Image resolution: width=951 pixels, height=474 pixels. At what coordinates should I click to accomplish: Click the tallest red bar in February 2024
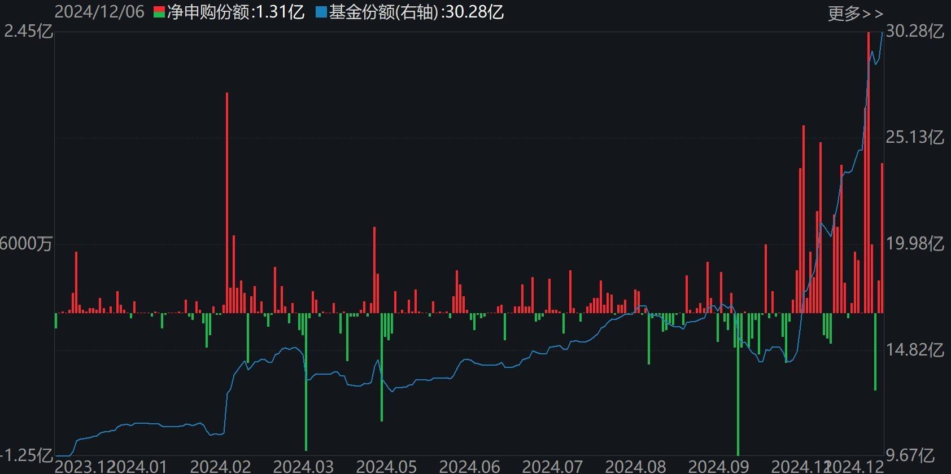click(x=227, y=203)
